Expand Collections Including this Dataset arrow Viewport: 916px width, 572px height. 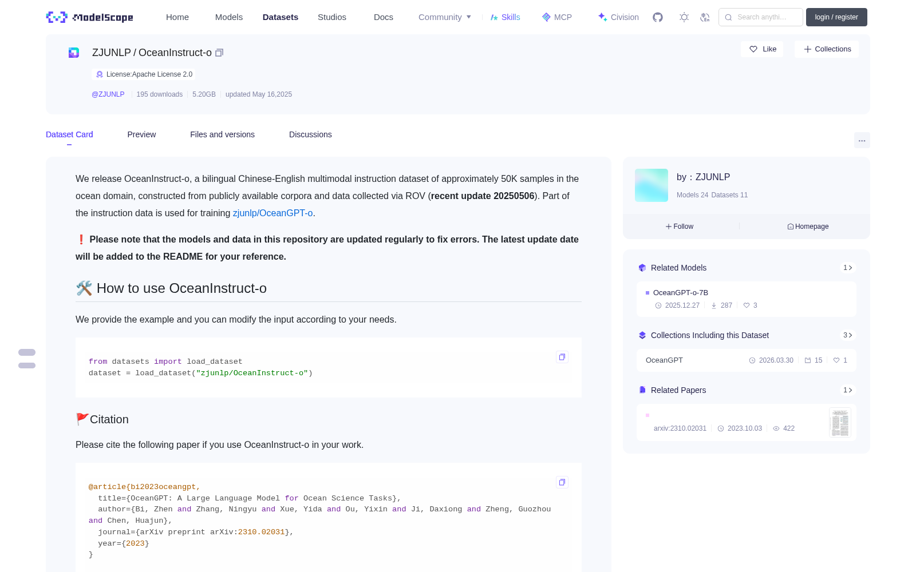848,335
